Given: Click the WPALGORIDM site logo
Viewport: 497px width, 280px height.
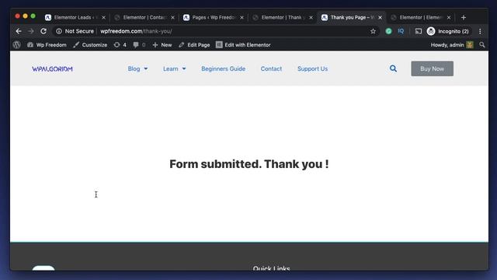Looking at the screenshot, I should tap(52, 69).
